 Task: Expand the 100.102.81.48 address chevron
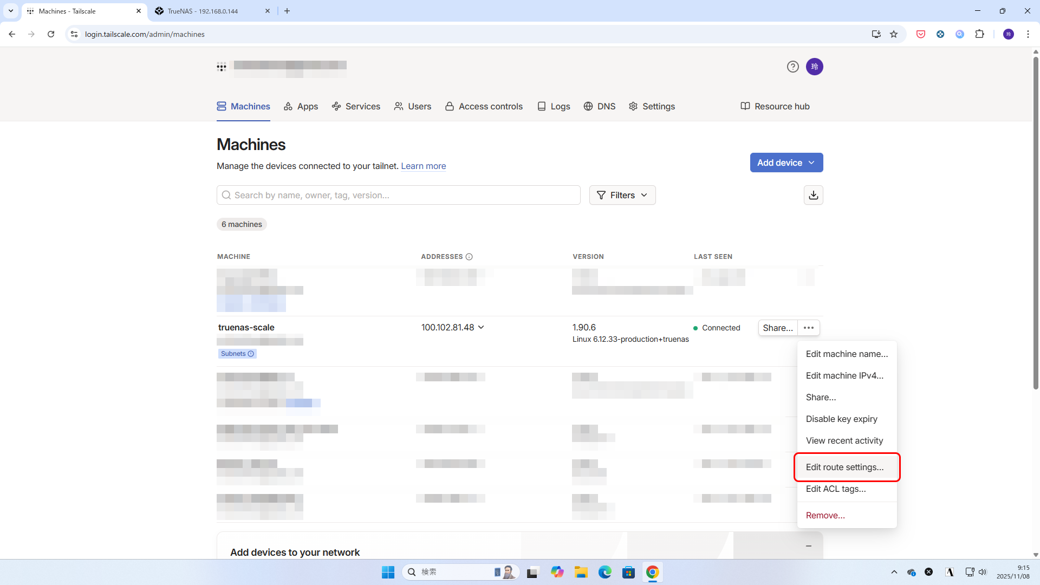[482, 327]
